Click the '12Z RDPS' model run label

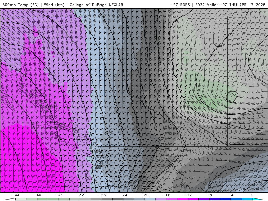point(180,5)
